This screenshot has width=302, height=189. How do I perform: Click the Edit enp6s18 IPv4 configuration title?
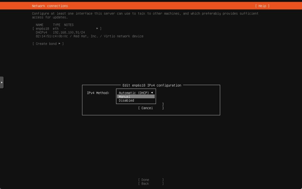pyautogui.click(x=152, y=85)
